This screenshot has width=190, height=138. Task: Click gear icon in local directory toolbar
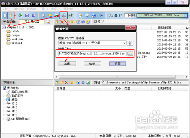tap(83, 83)
